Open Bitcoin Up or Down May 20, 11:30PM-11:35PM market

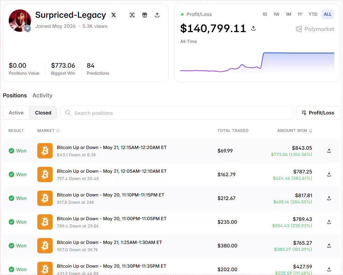pos(112,266)
